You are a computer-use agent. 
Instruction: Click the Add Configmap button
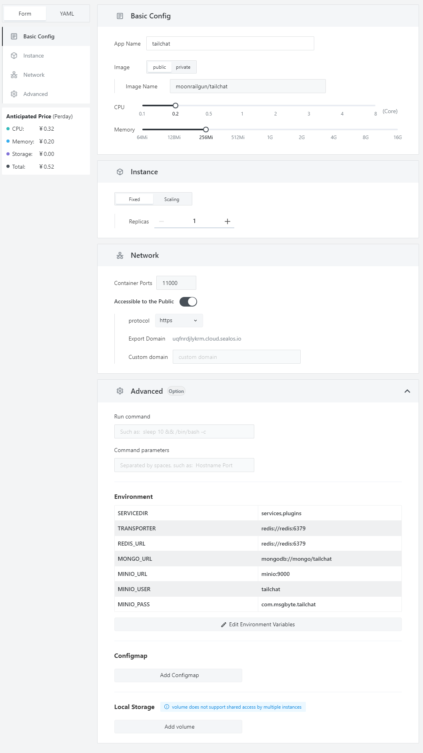178,675
